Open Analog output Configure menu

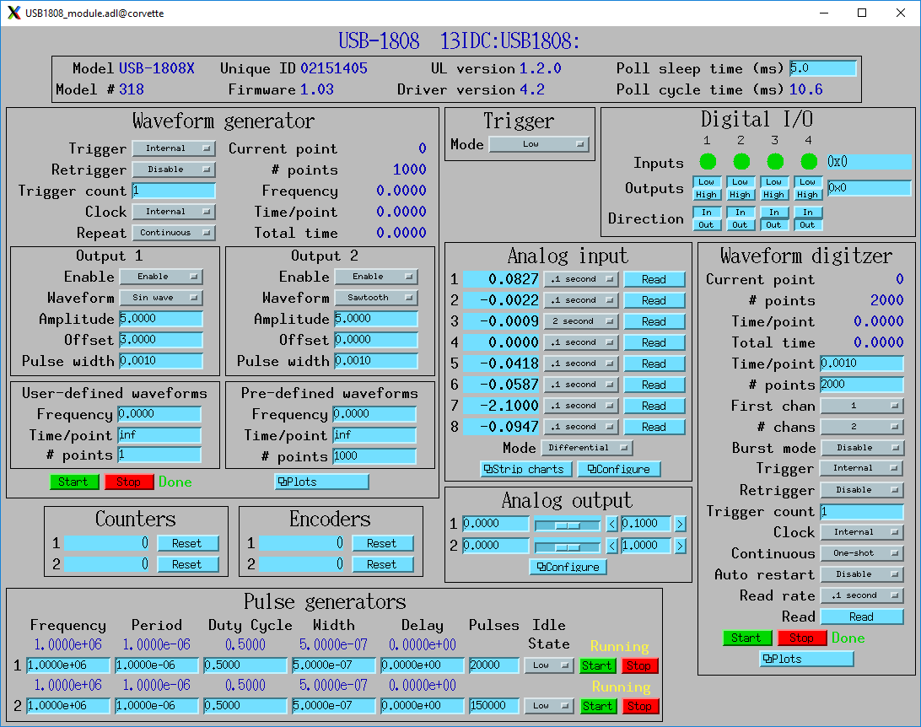click(x=568, y=568)
